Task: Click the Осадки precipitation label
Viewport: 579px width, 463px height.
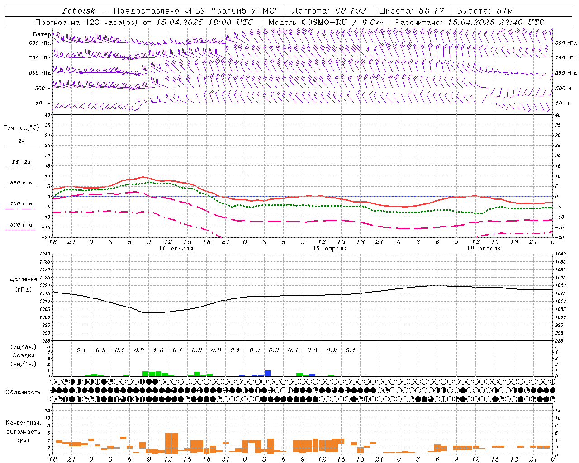Action: (x=23, y=355)
